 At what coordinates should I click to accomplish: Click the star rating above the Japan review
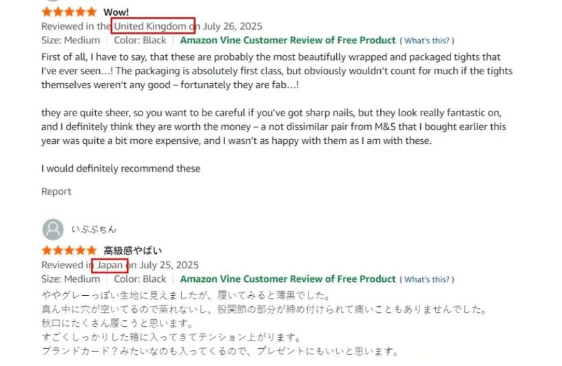[69, 250]
